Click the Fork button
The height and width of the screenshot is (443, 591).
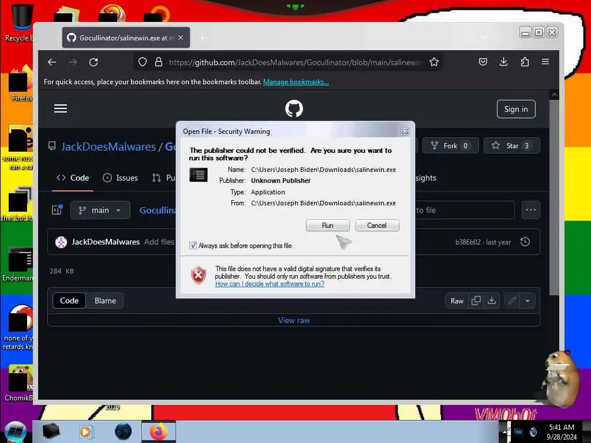450,146
